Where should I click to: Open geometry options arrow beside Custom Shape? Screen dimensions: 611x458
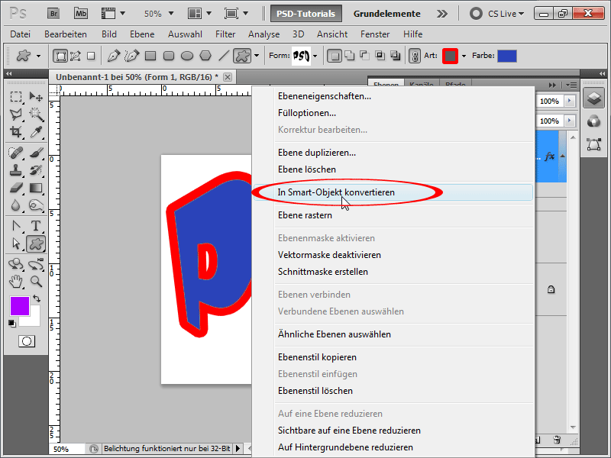click(257, 56)
